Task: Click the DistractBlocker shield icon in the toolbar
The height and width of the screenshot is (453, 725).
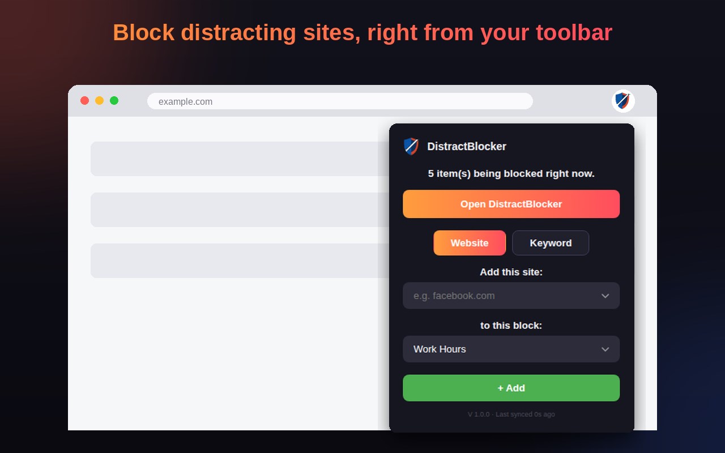Action: pyautogui.click(x=623, y=101)
